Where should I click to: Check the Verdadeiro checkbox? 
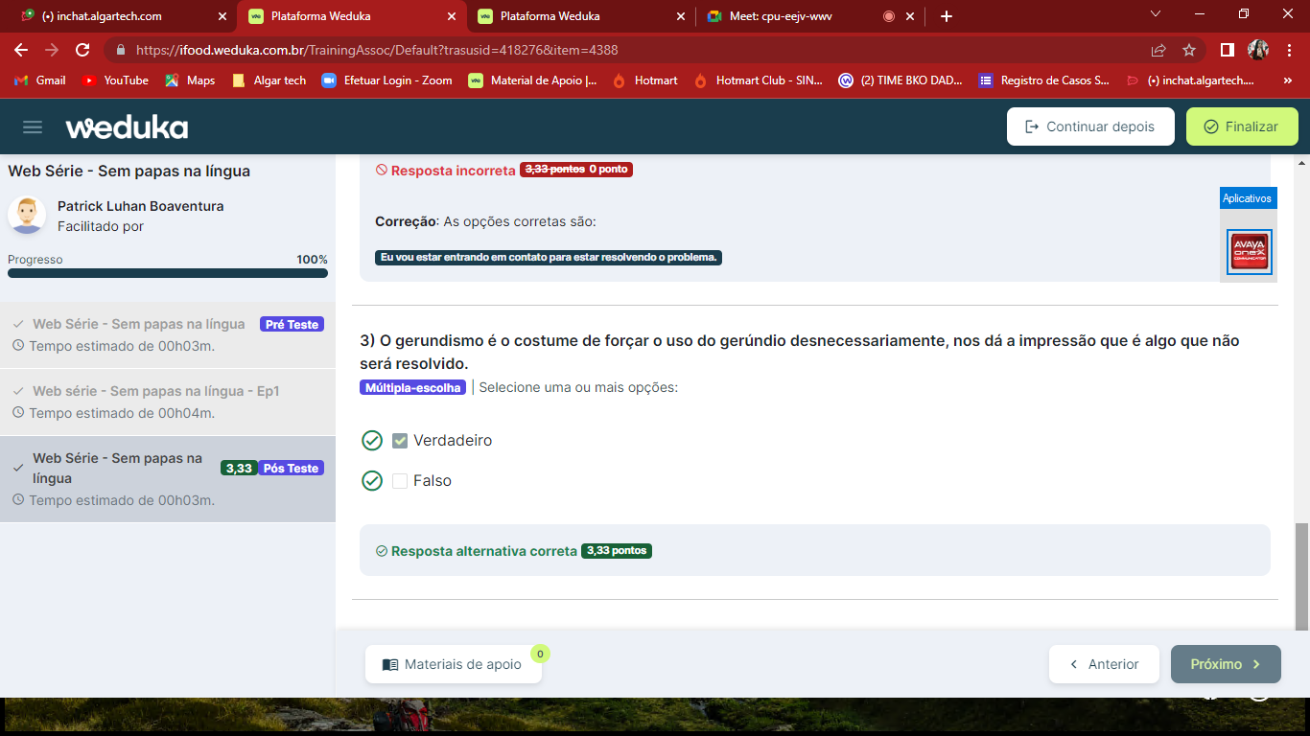click(x=400, y=441)
